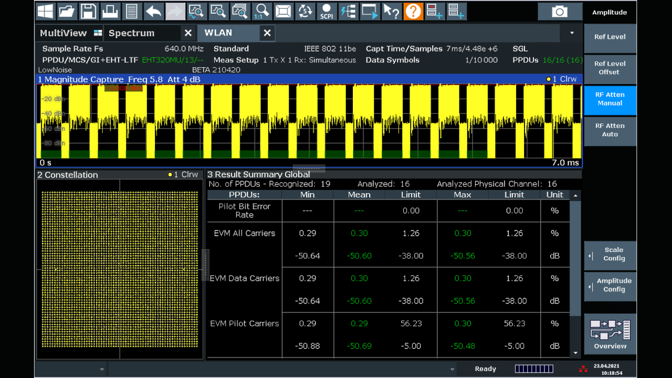Viewport: 672px width, 378px height.
Task: Click the EVM Data Carriers row label
Action: tap(245, 278)
